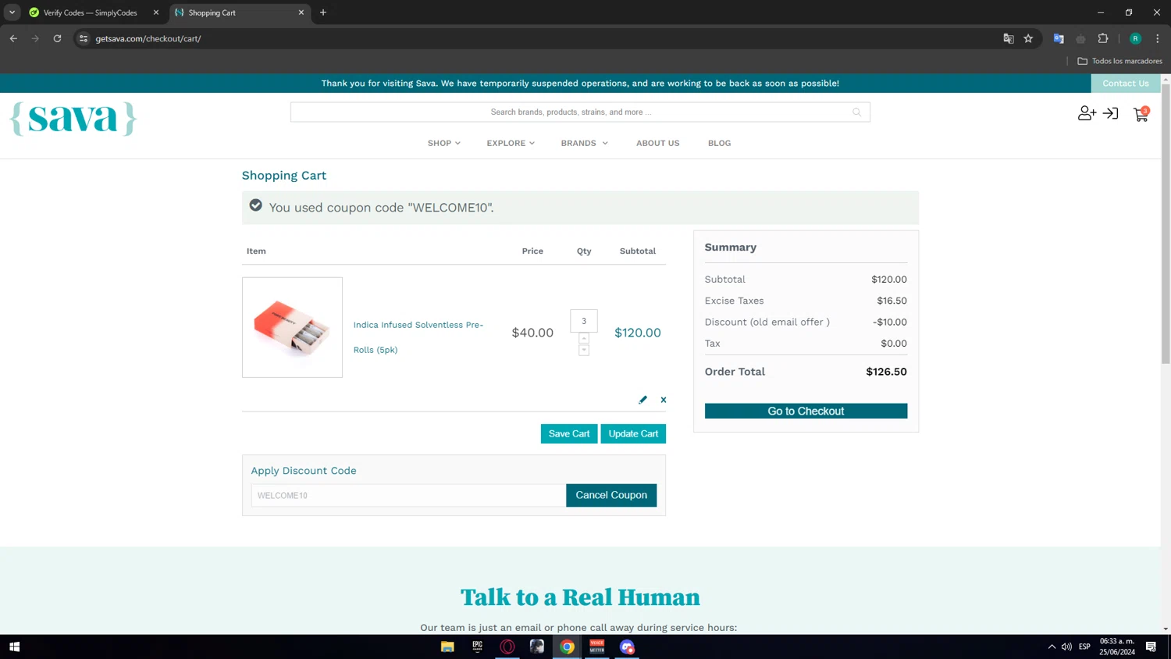Open the Google Translate extension icon
Viewport: 1171px width, 659px height.
1059,38
